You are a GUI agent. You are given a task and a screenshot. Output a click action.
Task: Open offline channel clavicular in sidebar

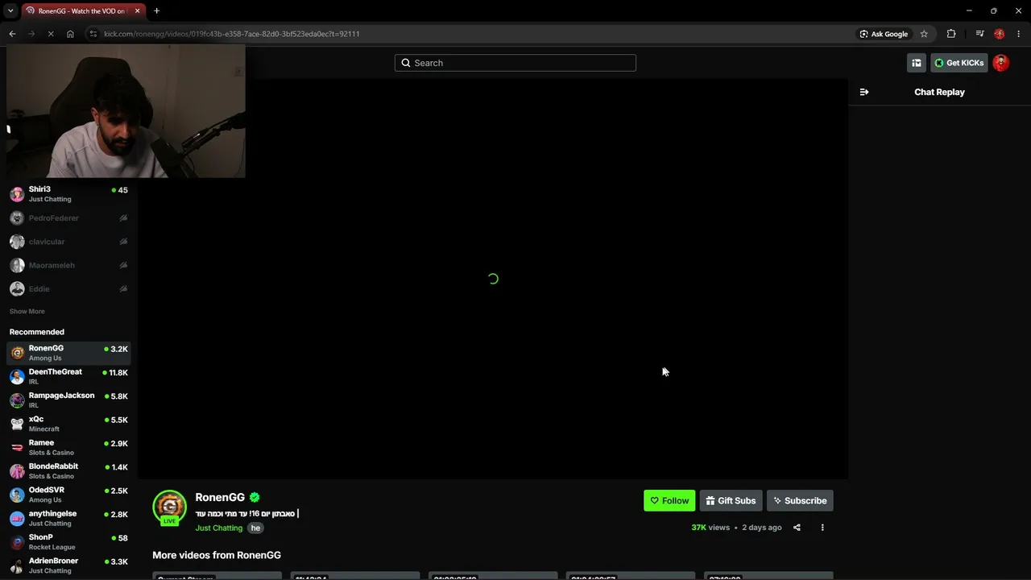pos(68,242)
